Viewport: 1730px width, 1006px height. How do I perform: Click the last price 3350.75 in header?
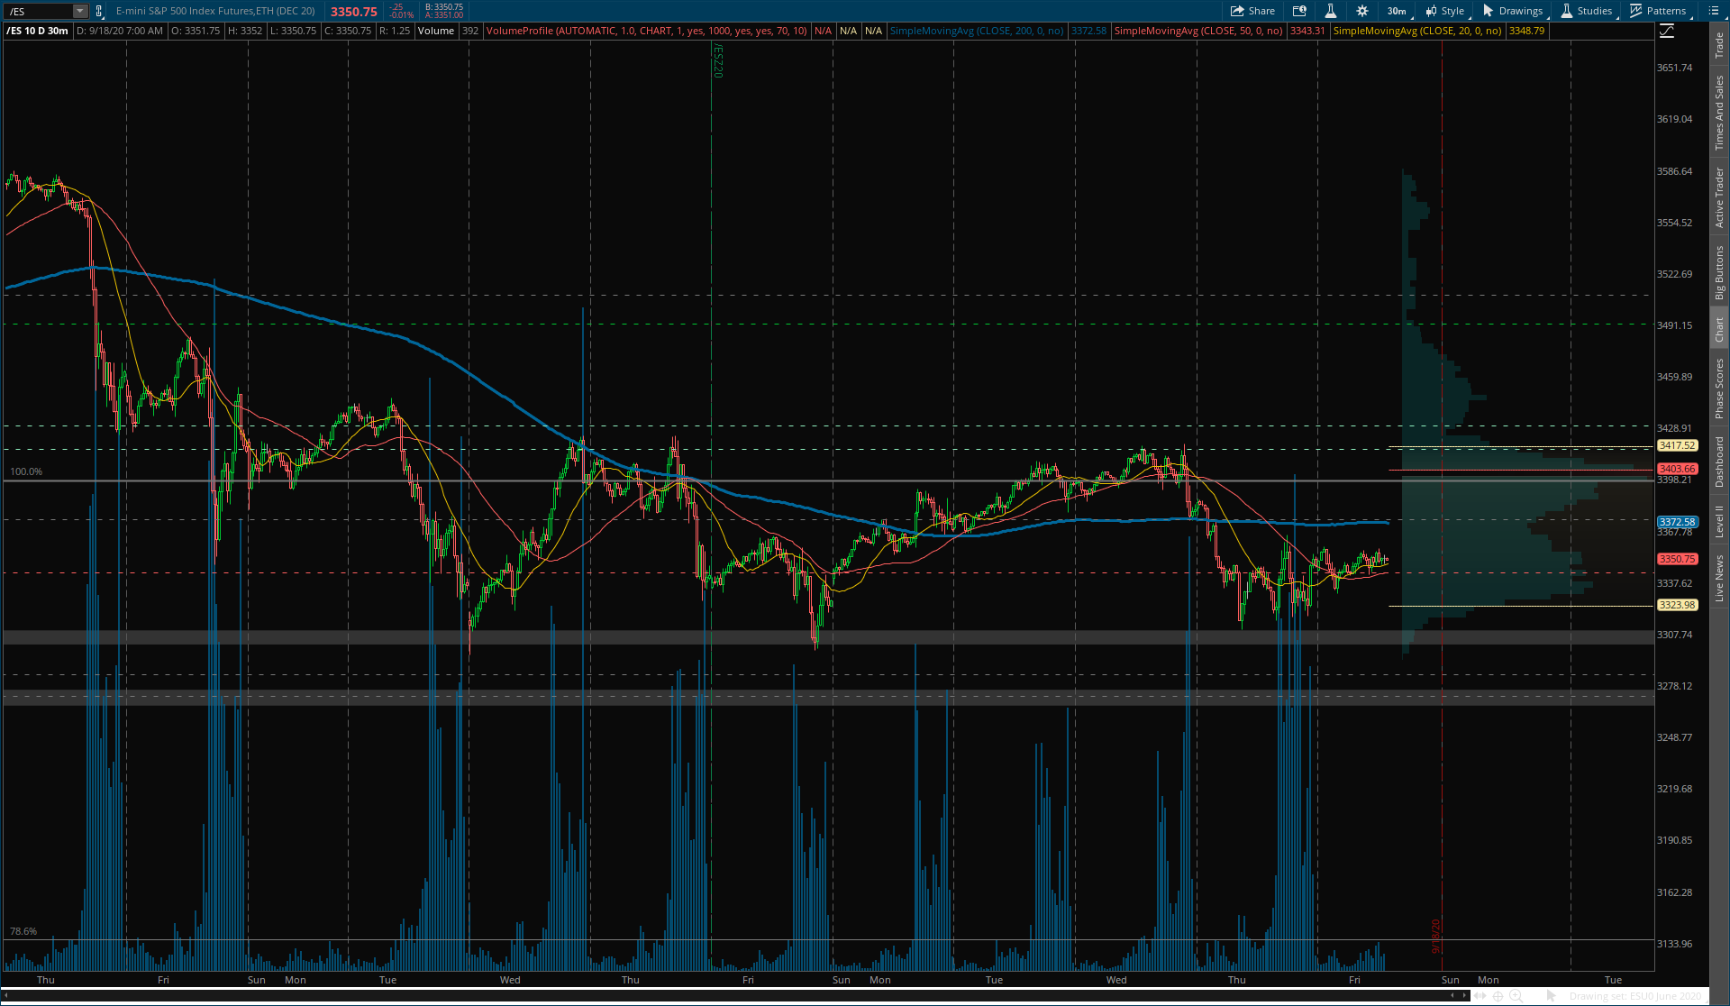coord(354,12)
